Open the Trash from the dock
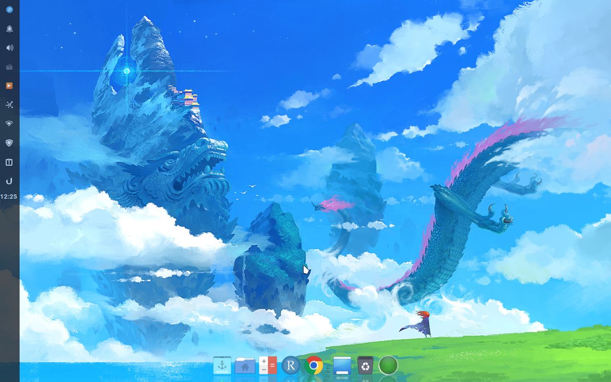 365,365
